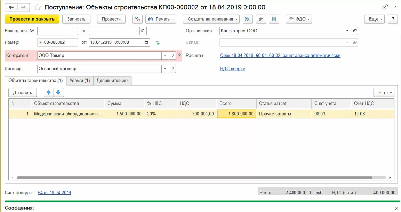401x212 pixels.
Task: Copy document link with chain icon
Action: (385, 7)
